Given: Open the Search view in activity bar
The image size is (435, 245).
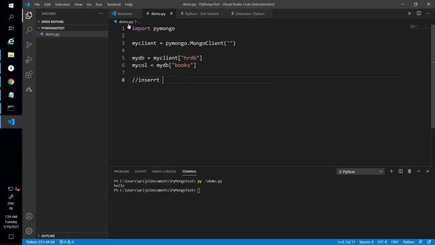Looking at the screenshot, I should [29, 30].
